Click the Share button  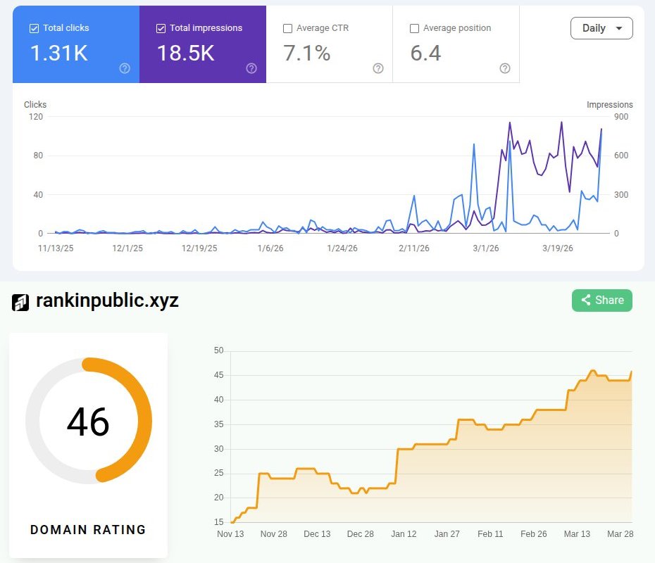tap(602, 300)
